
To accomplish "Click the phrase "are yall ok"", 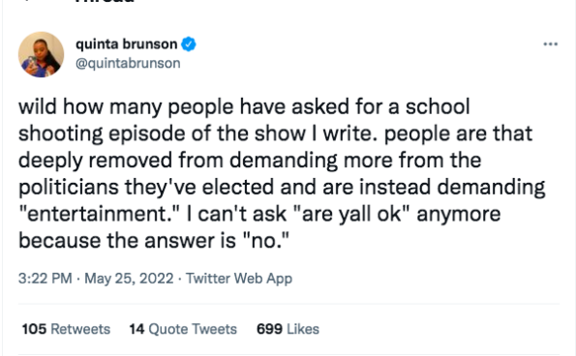I will coord(351,215).
